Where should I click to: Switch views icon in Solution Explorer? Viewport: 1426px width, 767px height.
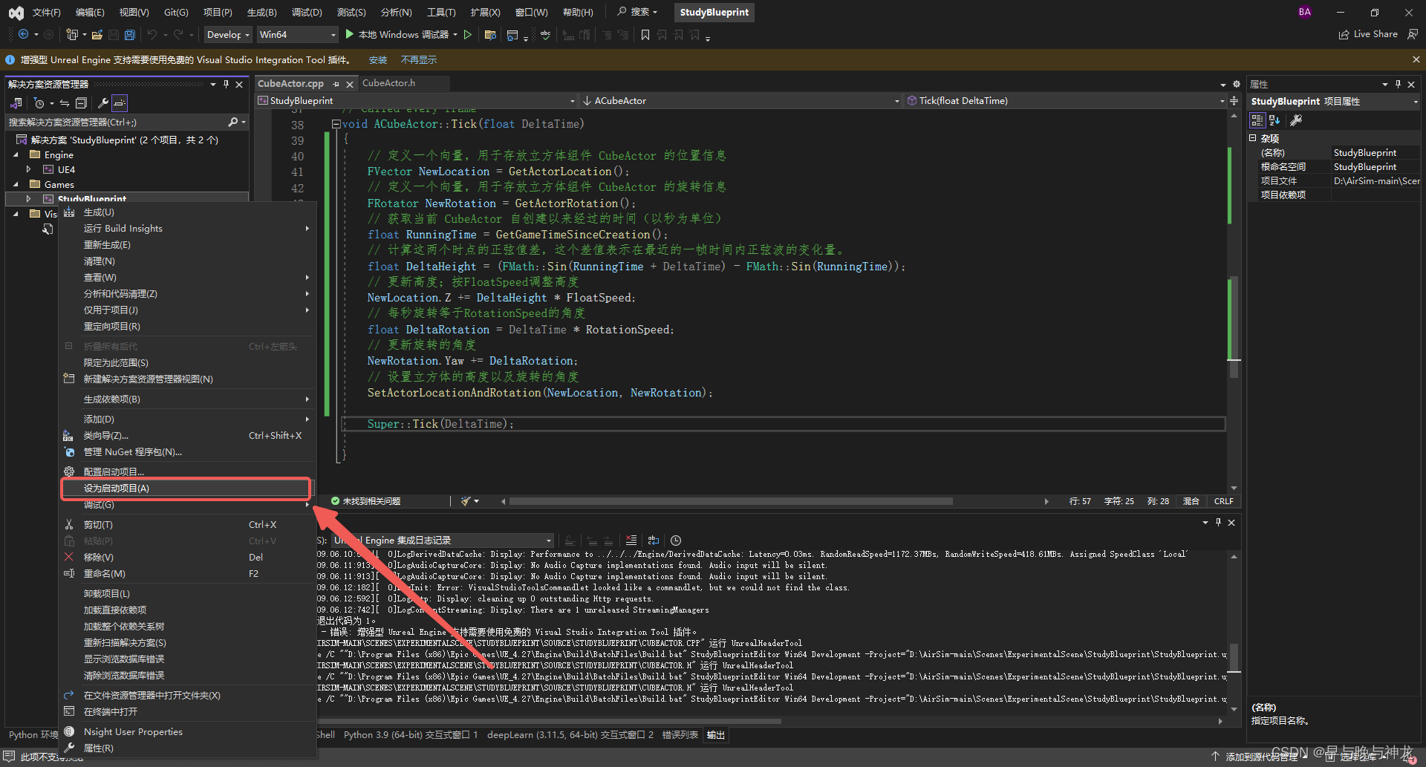pos(16,103)
